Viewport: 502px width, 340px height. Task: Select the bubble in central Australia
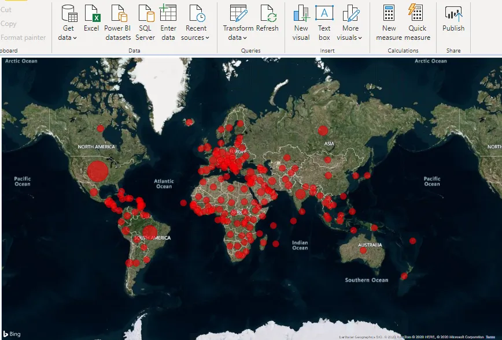pos(363,250)
